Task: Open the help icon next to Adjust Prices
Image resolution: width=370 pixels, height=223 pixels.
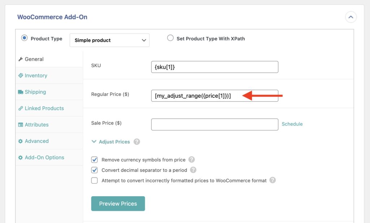Action: pos(137,142)
